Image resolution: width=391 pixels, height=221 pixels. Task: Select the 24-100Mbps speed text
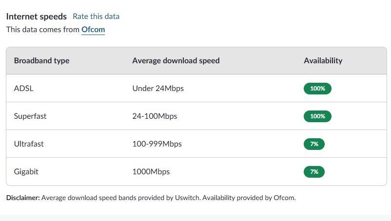[155, 116]
